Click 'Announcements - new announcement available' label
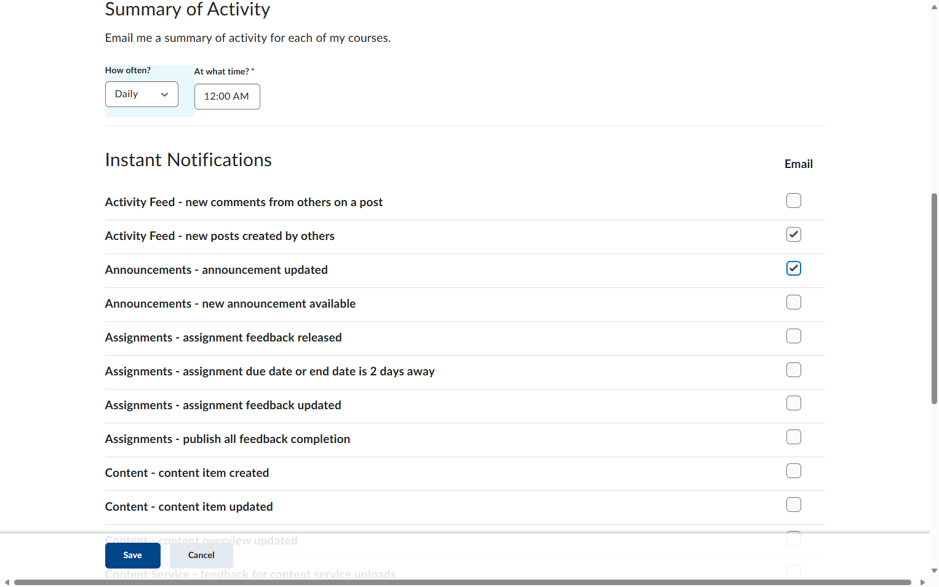Image resolution: width=939 pixels, height=587 pixels. coord(230,304)
